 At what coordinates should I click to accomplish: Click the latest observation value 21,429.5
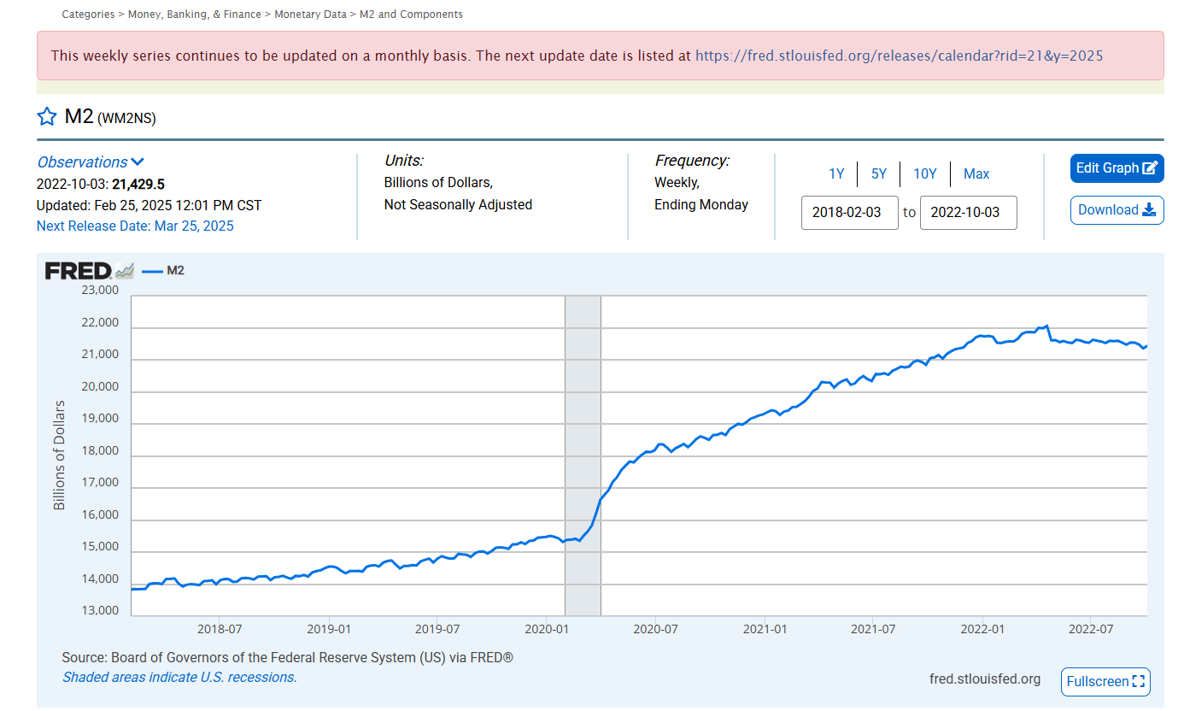pos(138,185)
